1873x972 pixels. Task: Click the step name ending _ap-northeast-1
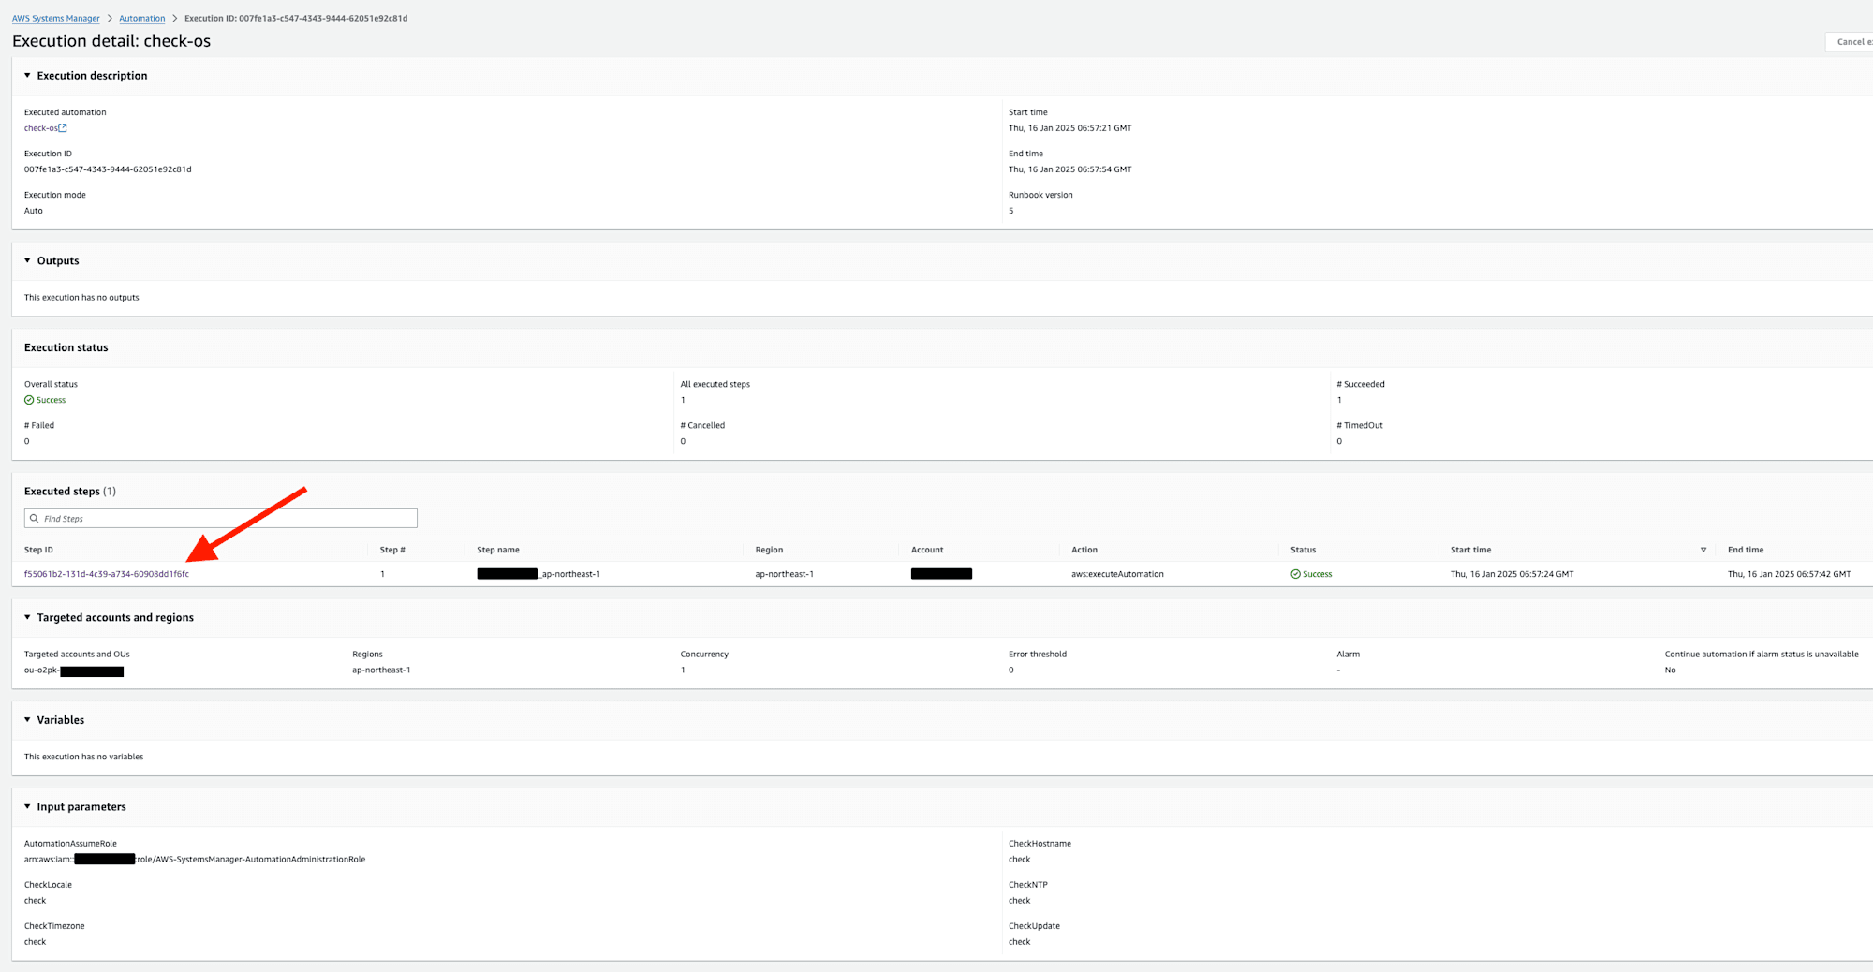point(538,574)
